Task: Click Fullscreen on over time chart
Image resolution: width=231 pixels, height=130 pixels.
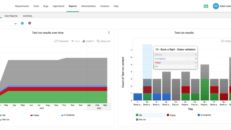Action: tap(62, 41)
